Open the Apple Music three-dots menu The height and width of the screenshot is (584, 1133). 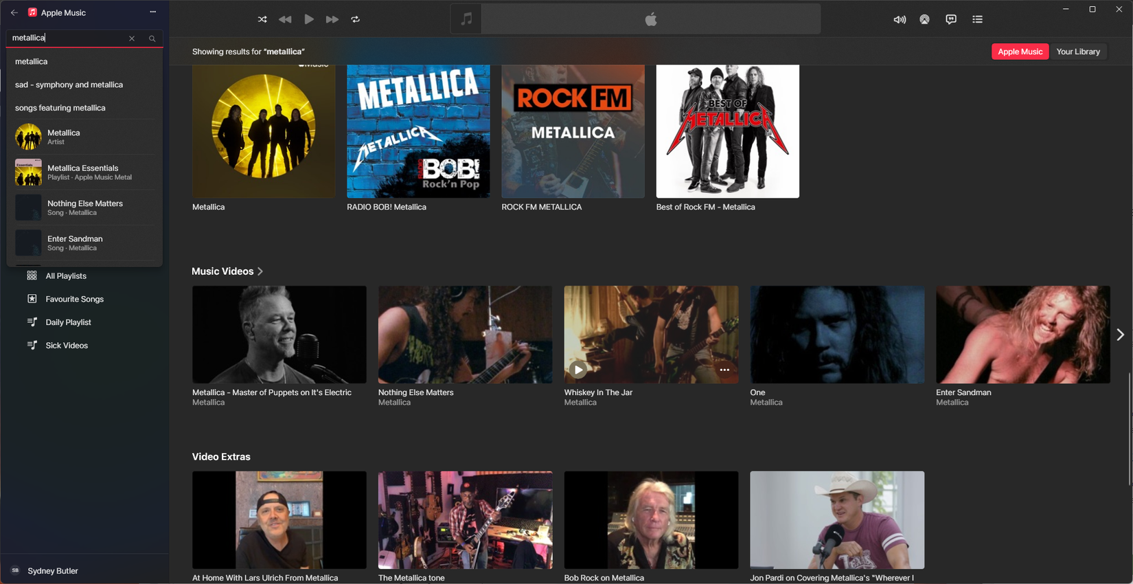[x=153, y=12]
